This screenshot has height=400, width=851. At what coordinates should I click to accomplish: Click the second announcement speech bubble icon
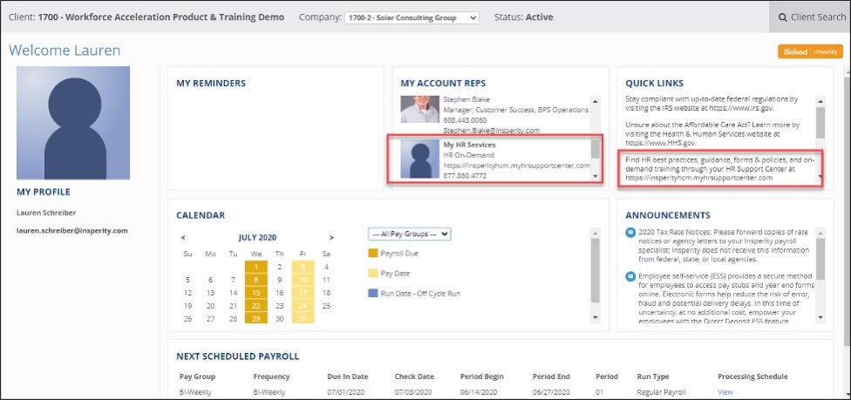(x=630, y=276)
